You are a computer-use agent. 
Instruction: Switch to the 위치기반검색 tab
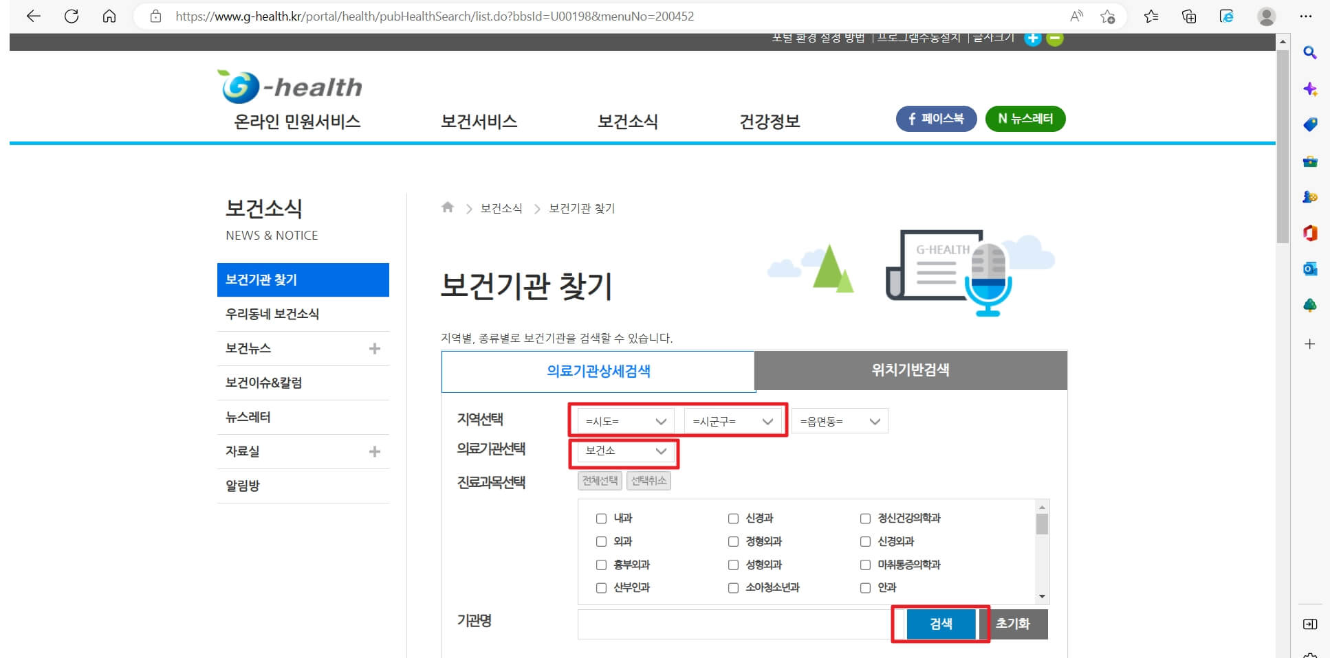click(x=911, y=370)
